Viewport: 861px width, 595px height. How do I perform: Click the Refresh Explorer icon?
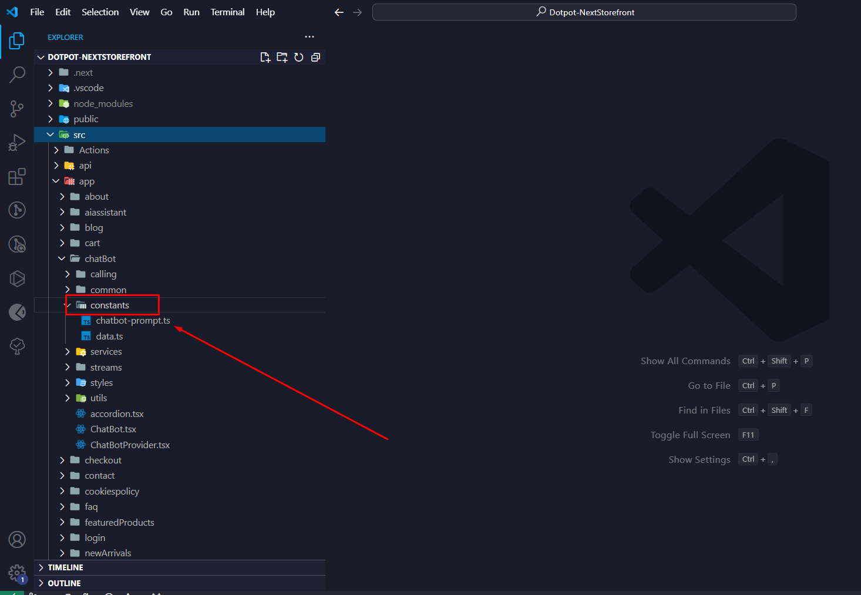[299, 57]
